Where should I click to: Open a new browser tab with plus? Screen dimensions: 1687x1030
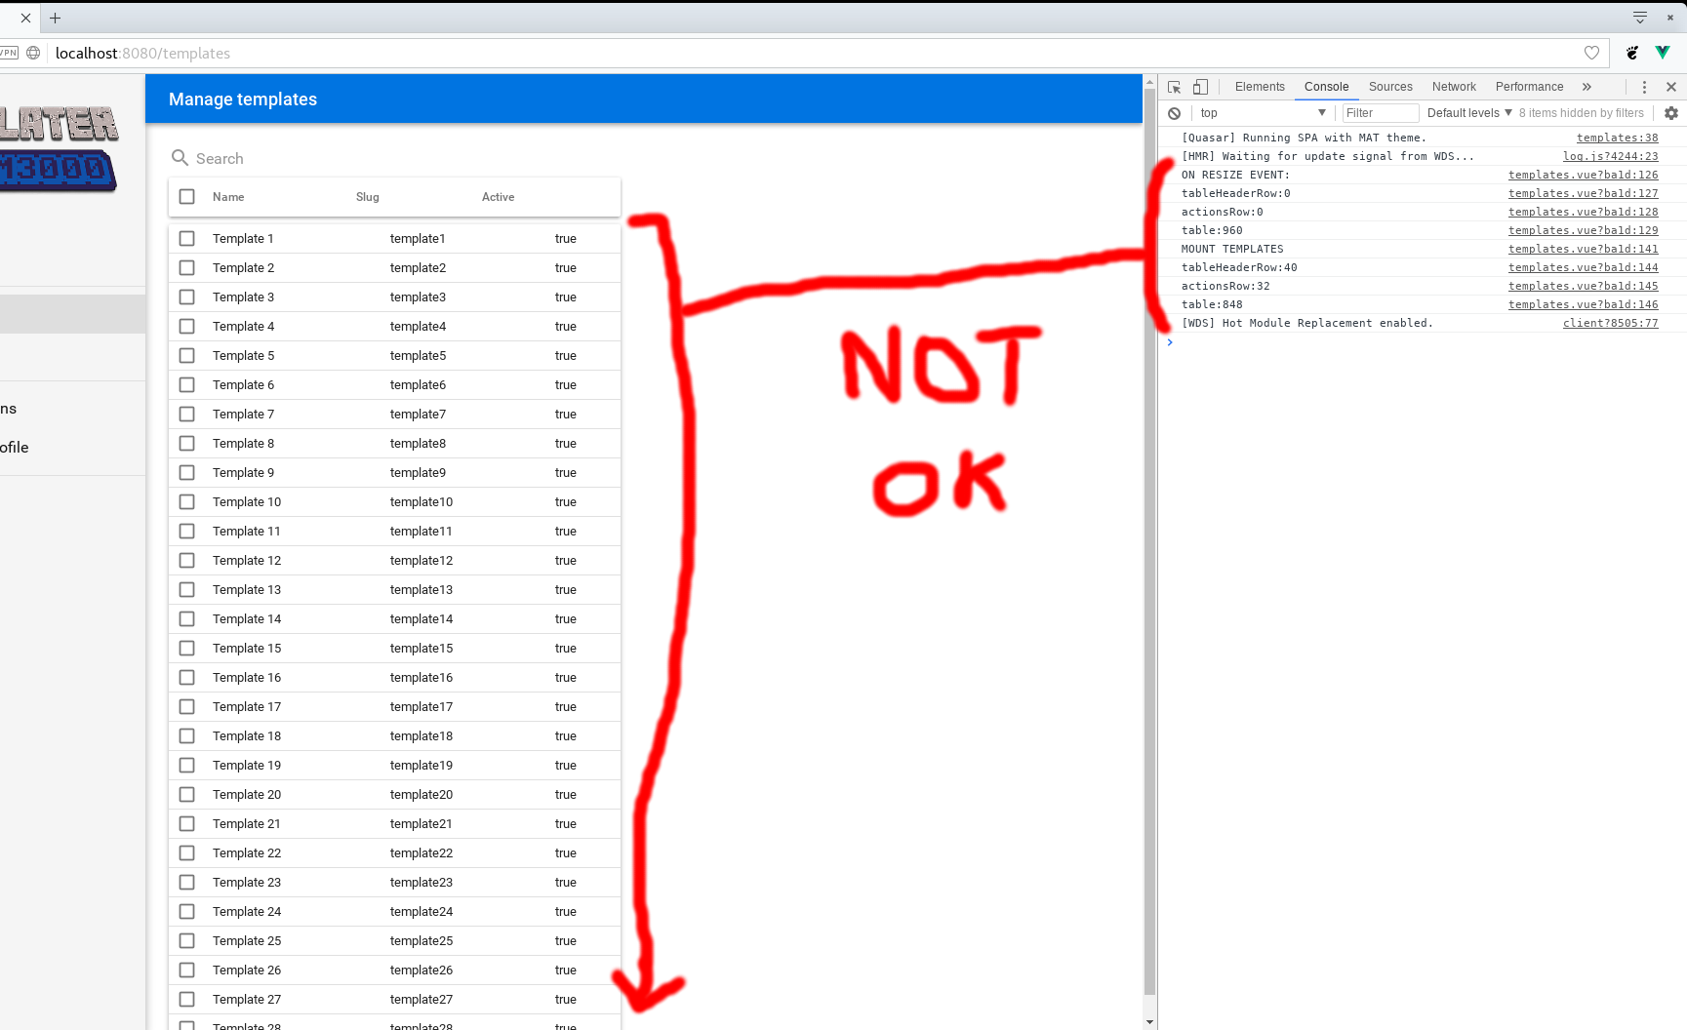56,18
